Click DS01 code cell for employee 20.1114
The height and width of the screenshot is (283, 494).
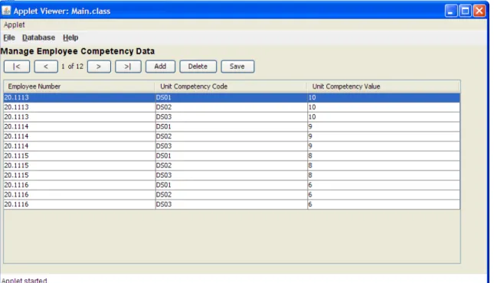[231, 127]
